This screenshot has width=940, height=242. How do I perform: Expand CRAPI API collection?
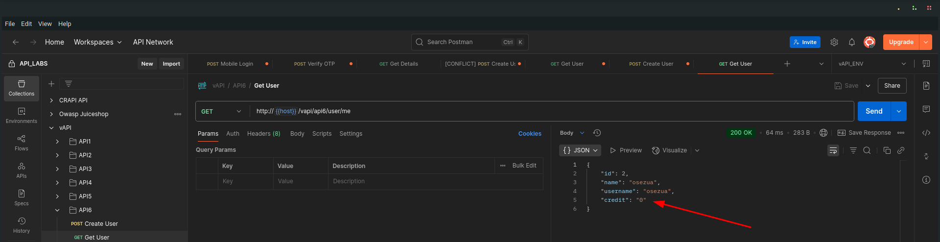coord(51,100)
